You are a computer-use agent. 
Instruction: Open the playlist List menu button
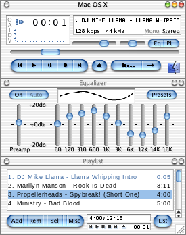163,221
